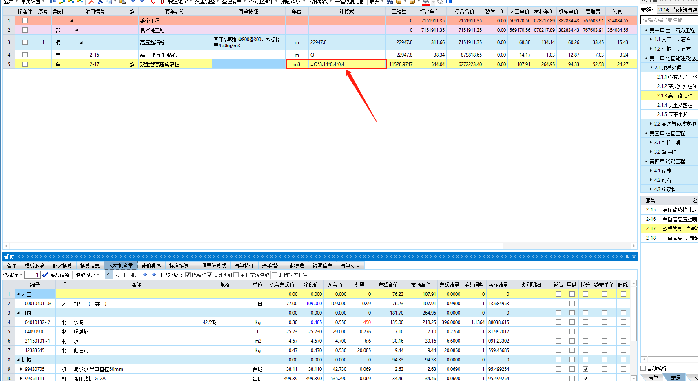Switch to the 备注 tab
The image size is (698, 381).
[x=11, y=266]
